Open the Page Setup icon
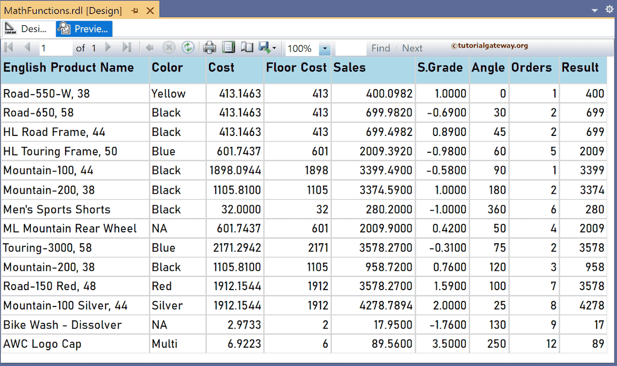 point(246,46)
